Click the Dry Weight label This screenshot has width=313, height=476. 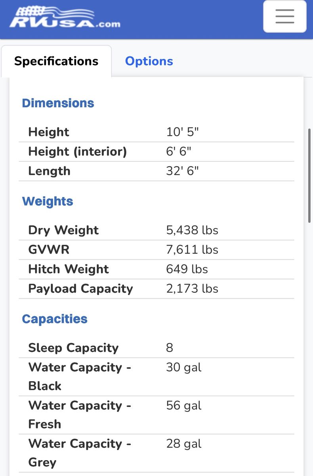pyautogui.click(x=63, y=230)
